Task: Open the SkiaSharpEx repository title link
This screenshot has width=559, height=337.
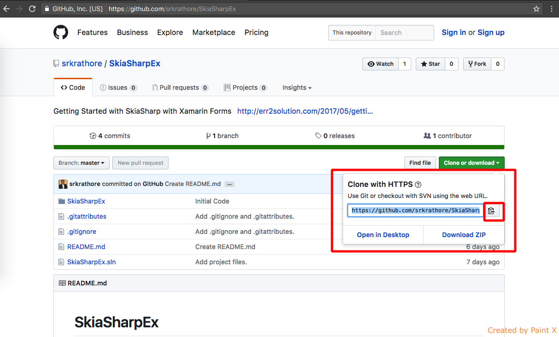Action: tap(135, 64)
